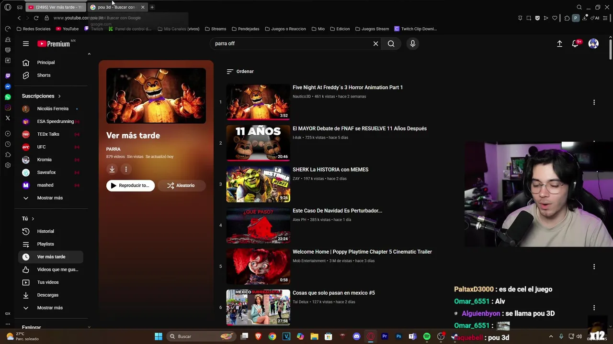
Task: Open options for Cosas que solo pasan video
Action: 594,308
